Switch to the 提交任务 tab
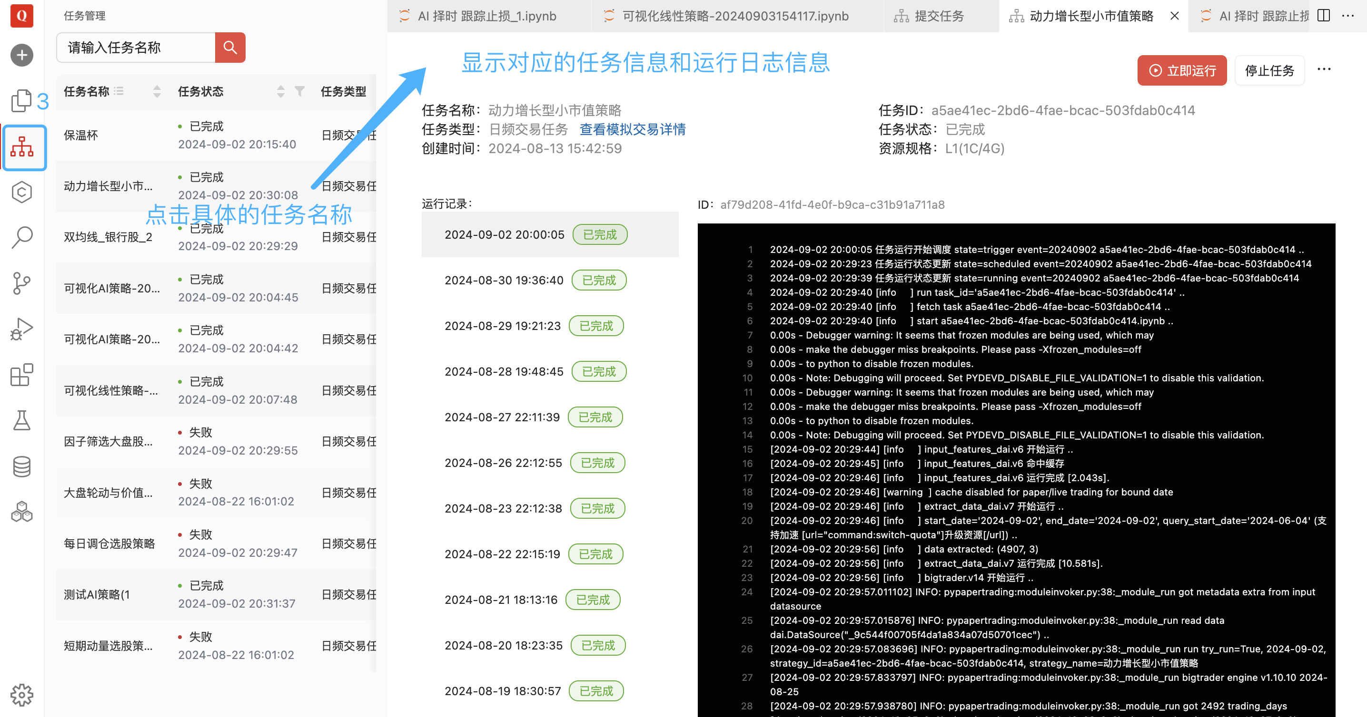 pos(938,16)
